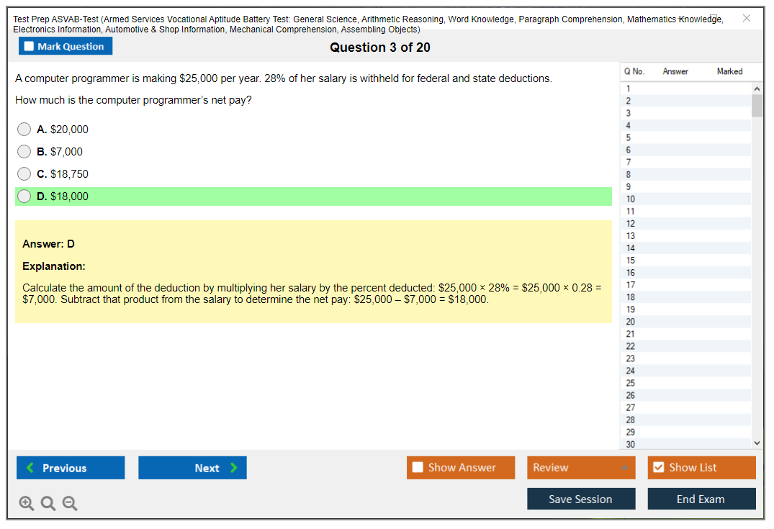774x529 pixels.
Task: Enable the Show Answer checkbox
Action: click(x=418, y=468)
